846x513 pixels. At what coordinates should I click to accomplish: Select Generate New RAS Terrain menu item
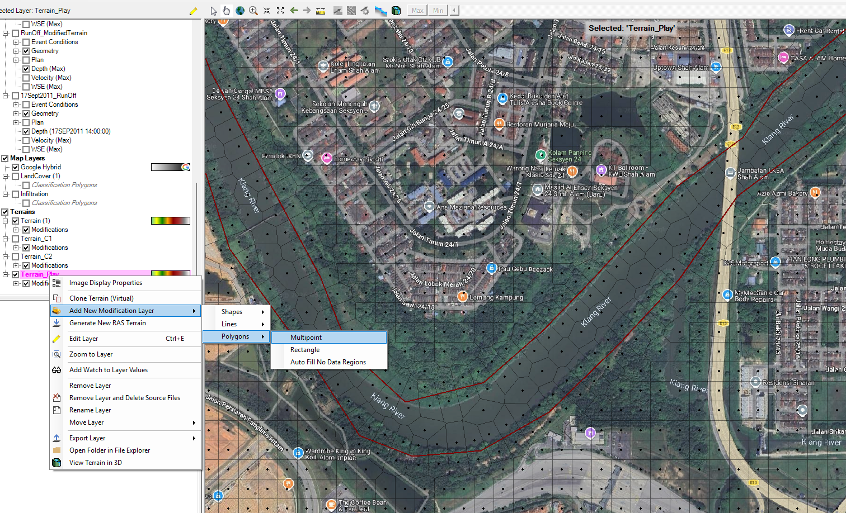107,323
